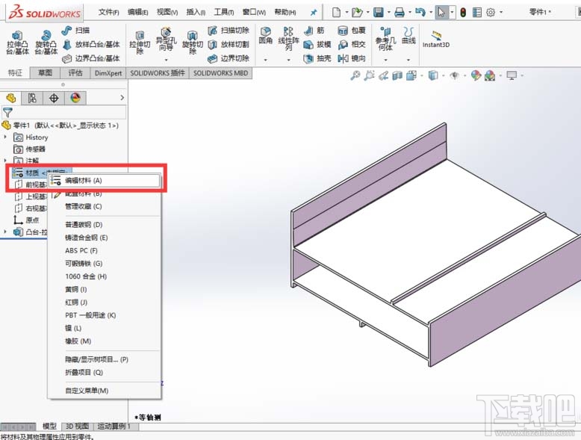Click the Fillet (圆角) tool
This screenshot has width=581, height=440.
[265, 36]
